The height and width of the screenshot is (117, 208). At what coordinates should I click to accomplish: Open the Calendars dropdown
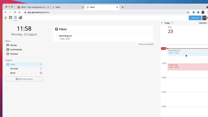coord(203,23)
